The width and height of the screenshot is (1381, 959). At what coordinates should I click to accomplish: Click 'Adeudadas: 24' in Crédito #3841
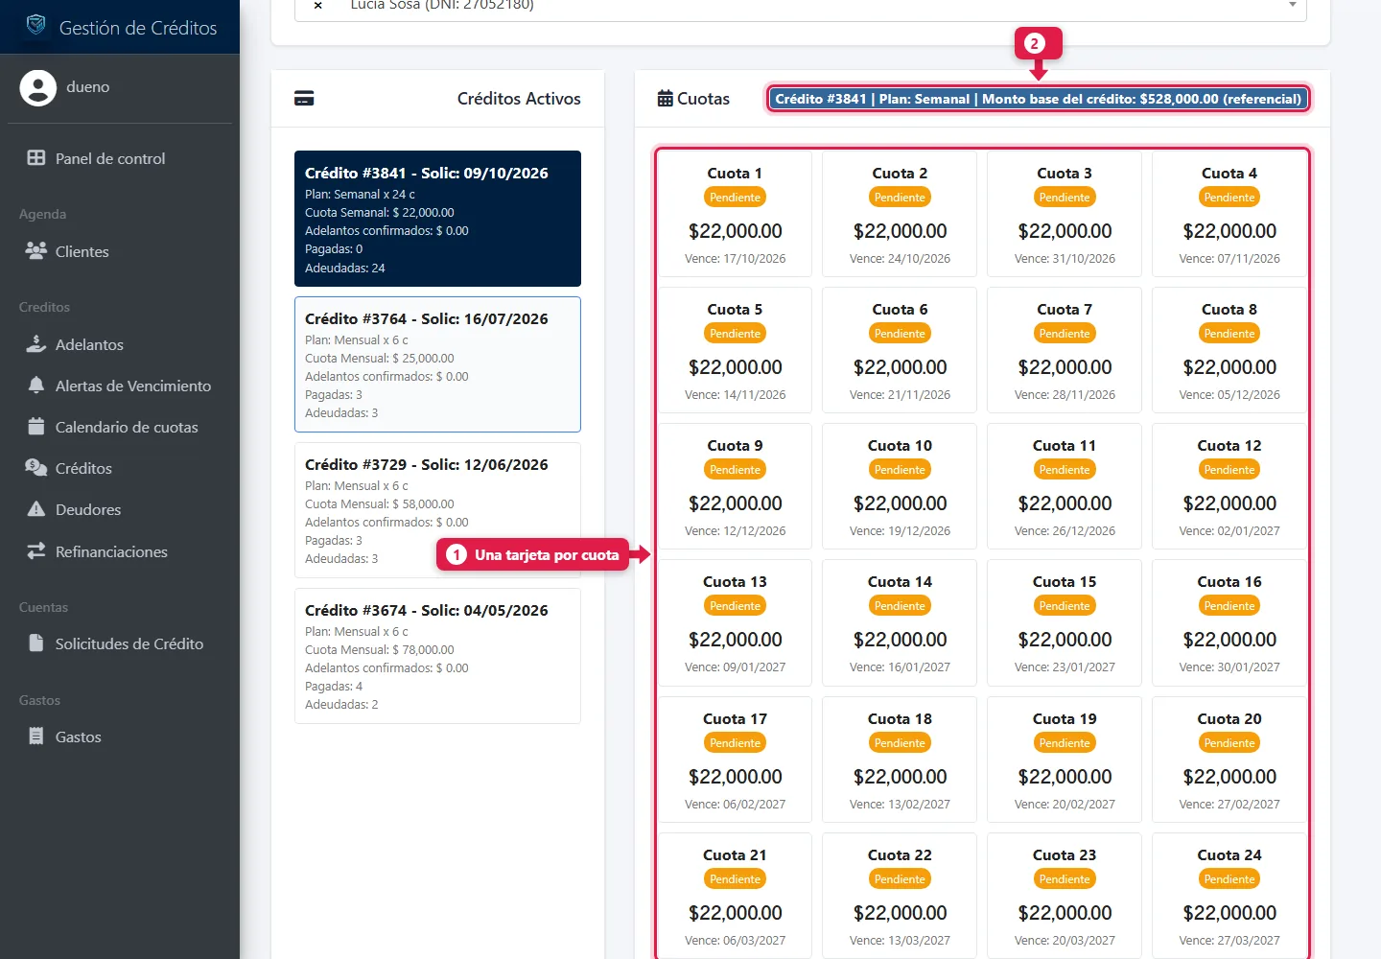(x=345, y=269)
